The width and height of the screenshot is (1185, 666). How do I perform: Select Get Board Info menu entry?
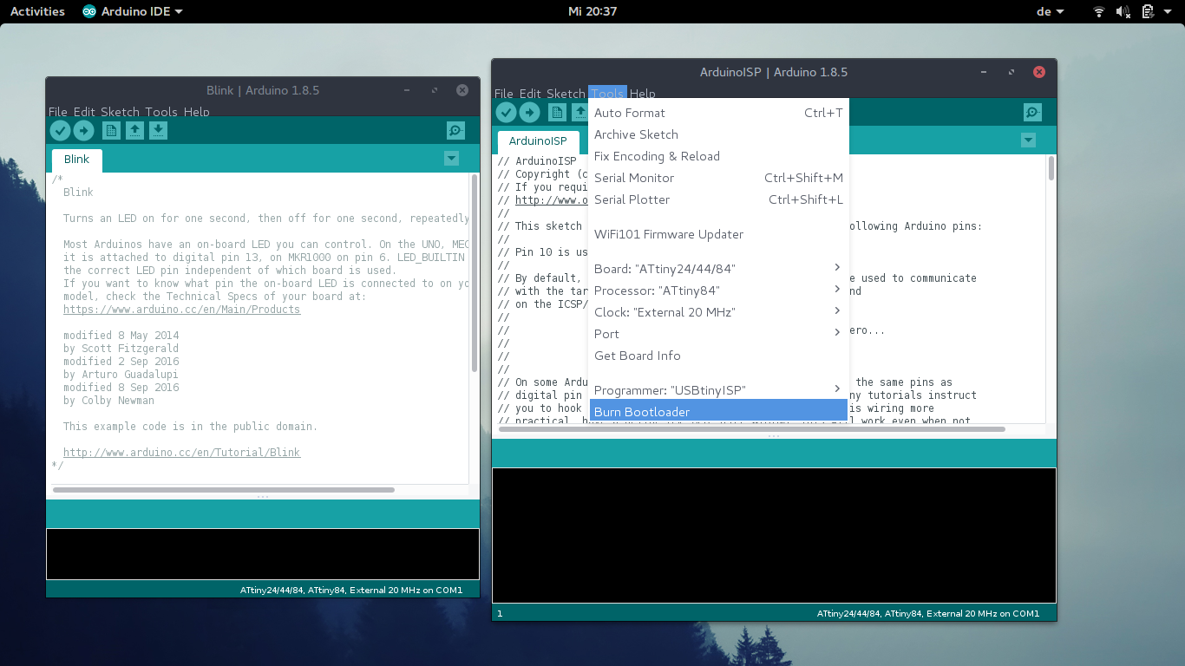coord(718,356)
